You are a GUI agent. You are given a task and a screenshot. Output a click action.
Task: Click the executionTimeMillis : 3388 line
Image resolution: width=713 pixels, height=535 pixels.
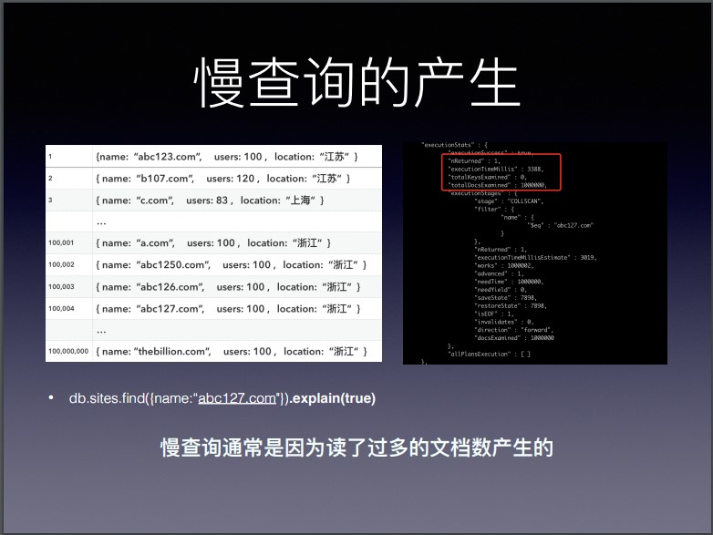(x=497, y=169)
